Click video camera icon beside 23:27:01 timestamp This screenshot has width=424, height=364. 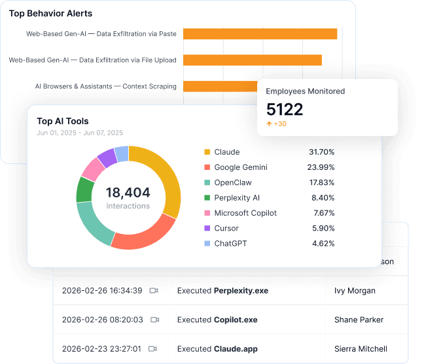[x=154, y=349]
